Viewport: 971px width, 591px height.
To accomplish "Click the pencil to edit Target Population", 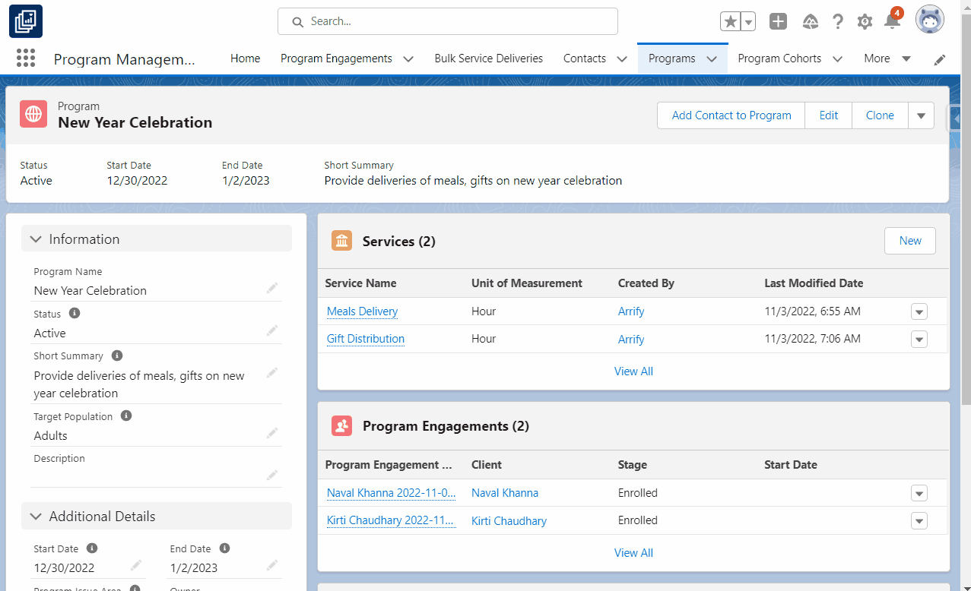I will (x=272, y=433).
